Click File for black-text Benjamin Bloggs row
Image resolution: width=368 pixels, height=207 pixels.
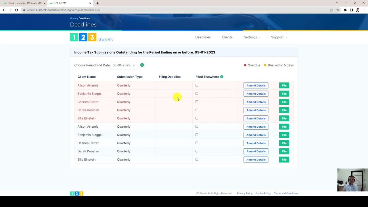coord(284,135)
